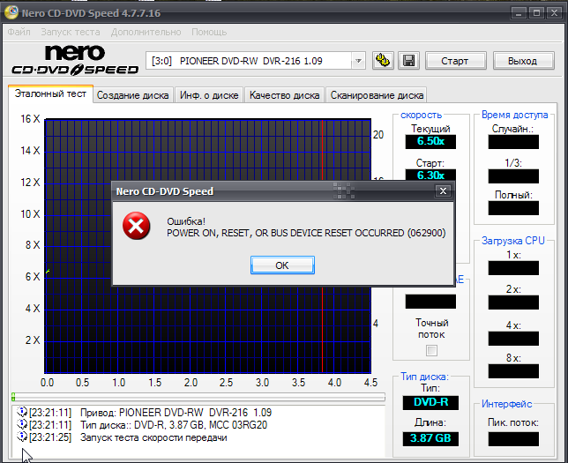Image resolution: width=568 pixels, height=463 pixels.
Task: Click the app icon in main title bar
Action: coord(11,14)
